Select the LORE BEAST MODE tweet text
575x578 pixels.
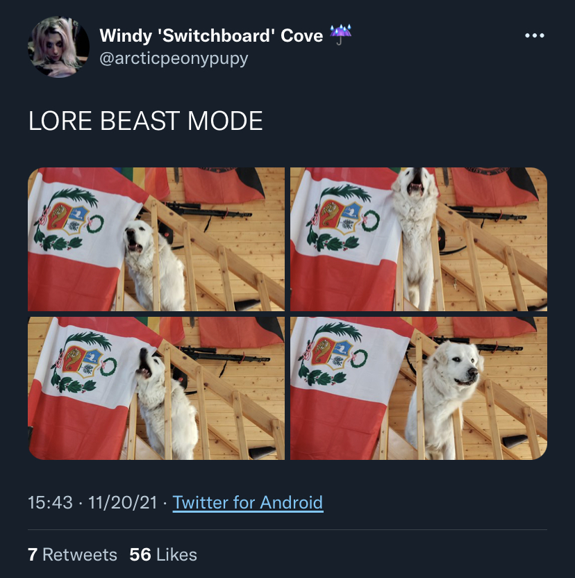point(146,121)
